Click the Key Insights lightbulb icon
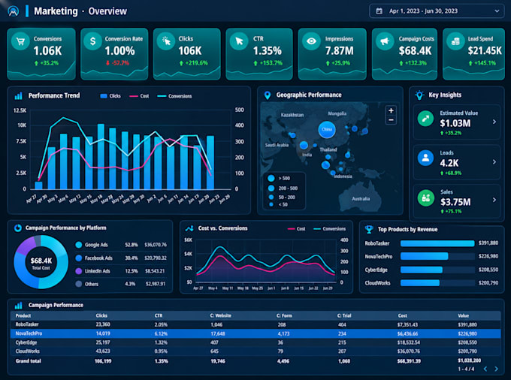Image resolution: width=511 pixels, height=380 pixels. (x=419, y=95)
